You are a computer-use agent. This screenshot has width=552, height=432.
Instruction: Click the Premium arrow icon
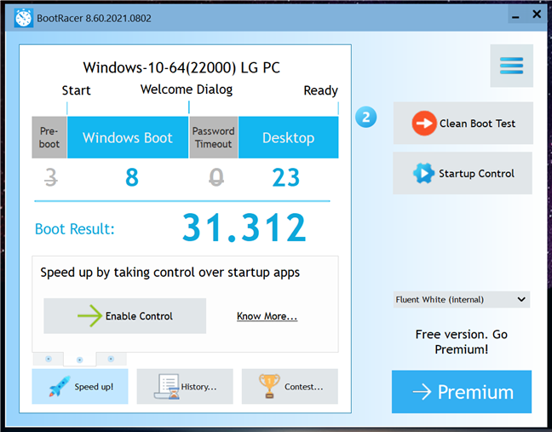[x=422, y=392]
